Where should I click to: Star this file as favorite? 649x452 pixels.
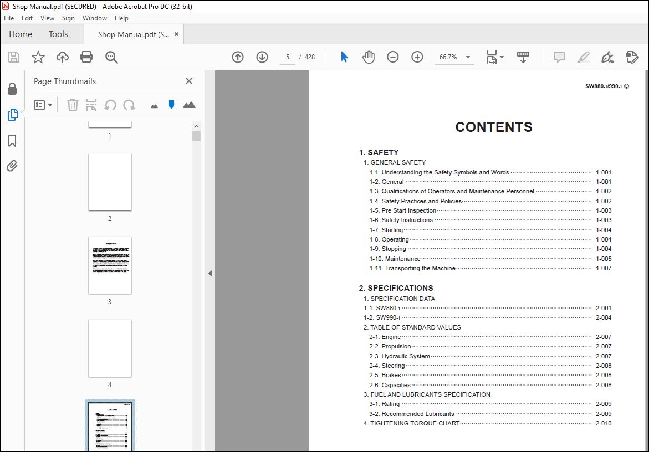(38, 57)
